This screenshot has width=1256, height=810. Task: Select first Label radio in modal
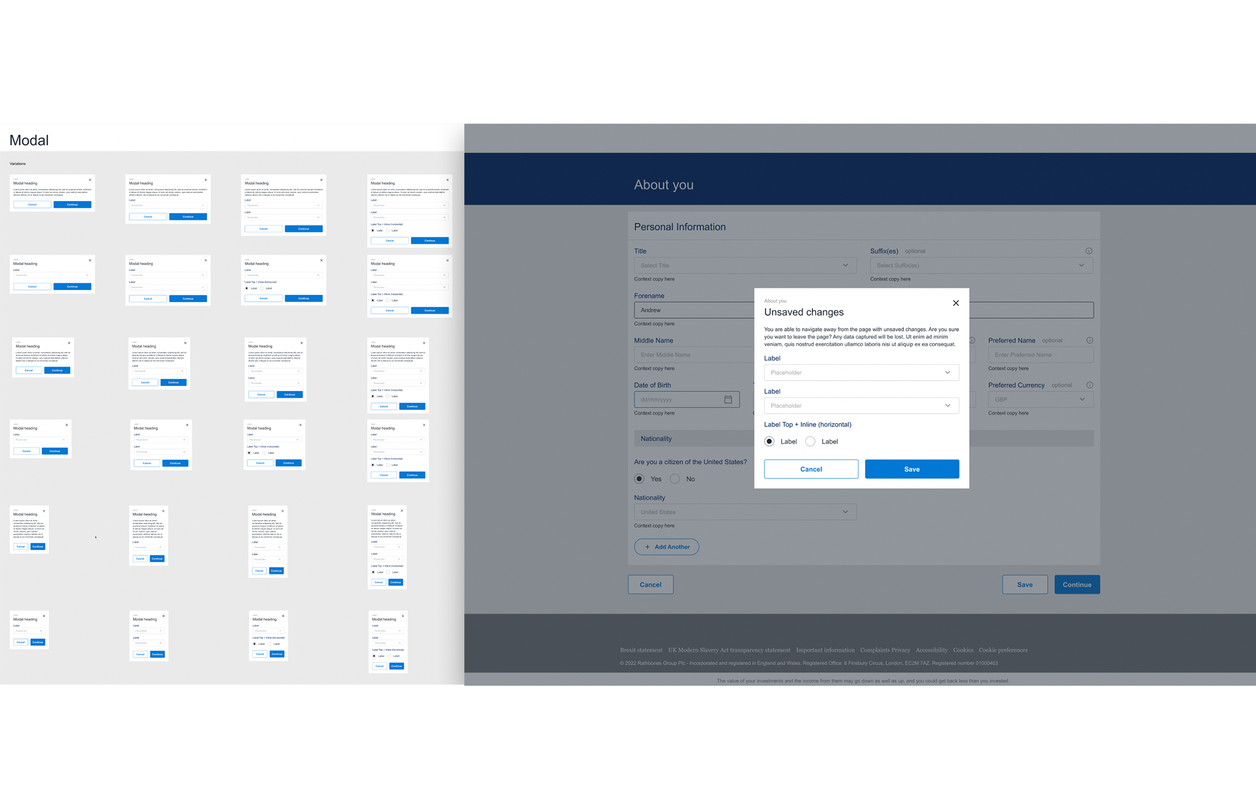click(x=769, y=441)
